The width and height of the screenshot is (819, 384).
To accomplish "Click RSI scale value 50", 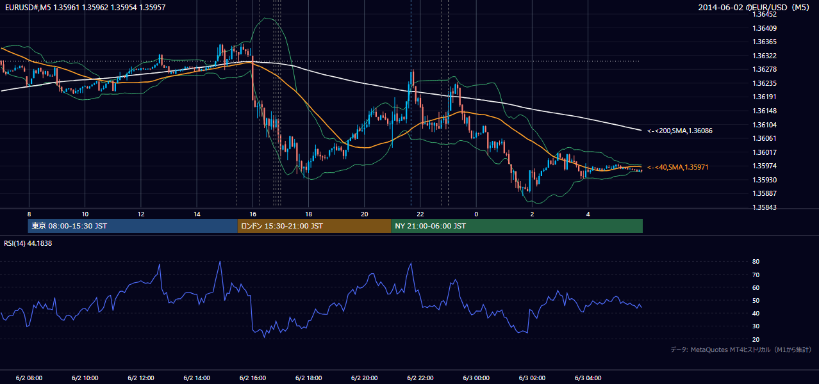I will pos(756,300).
